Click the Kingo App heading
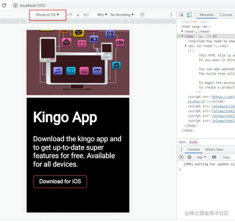Image resolution: width=235 pixels, height=222 pixels. click(65, 117)
